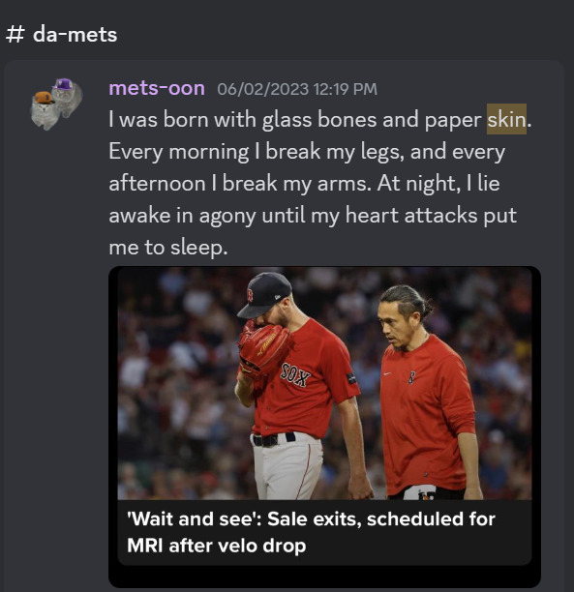Click the highlighted word skin
The image size is (574, 592).
pyautogui.click(x=506, y=119)
